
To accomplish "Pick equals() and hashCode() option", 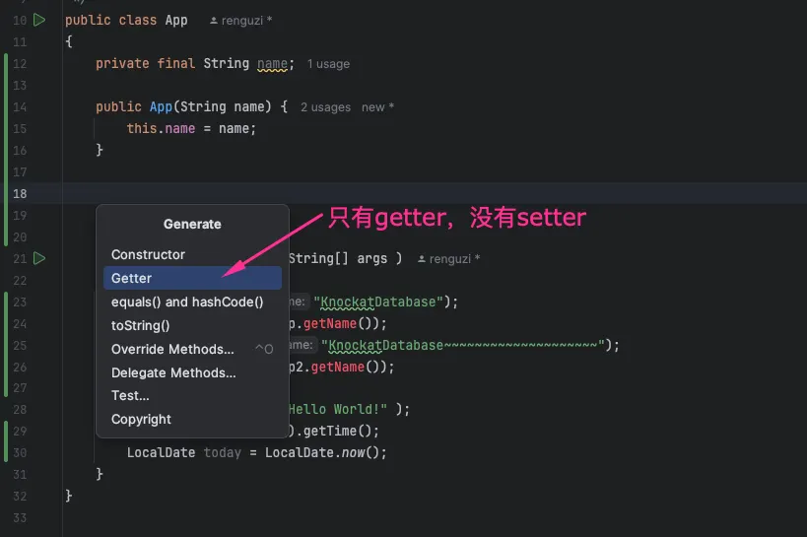I will (187, 302).
